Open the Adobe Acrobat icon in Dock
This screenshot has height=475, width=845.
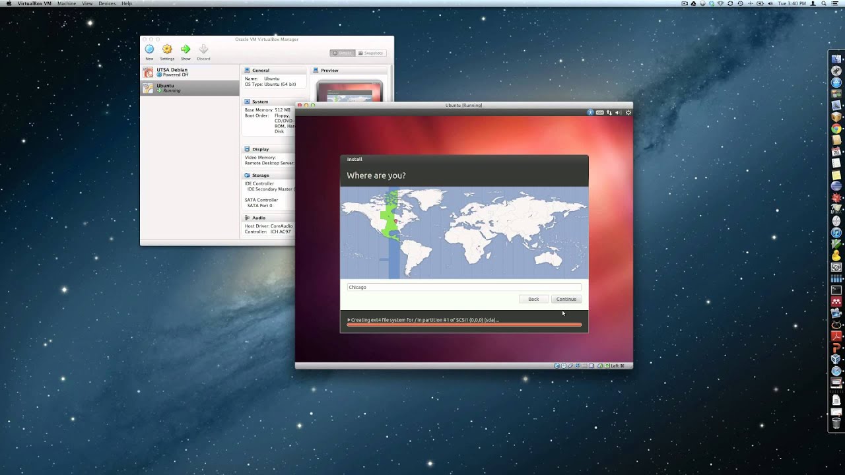[836, 336]
